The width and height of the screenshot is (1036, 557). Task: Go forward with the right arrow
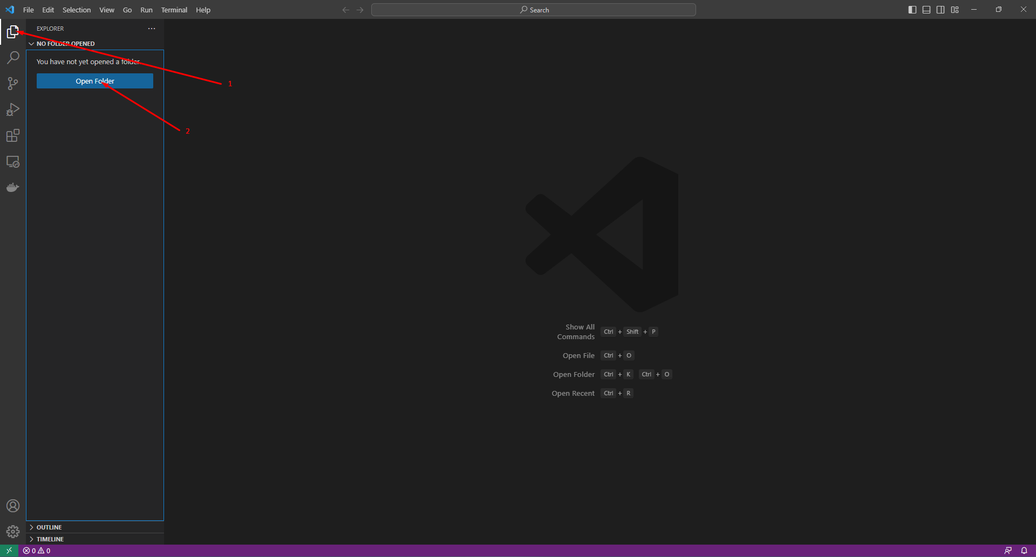click(x=360, y=10)
